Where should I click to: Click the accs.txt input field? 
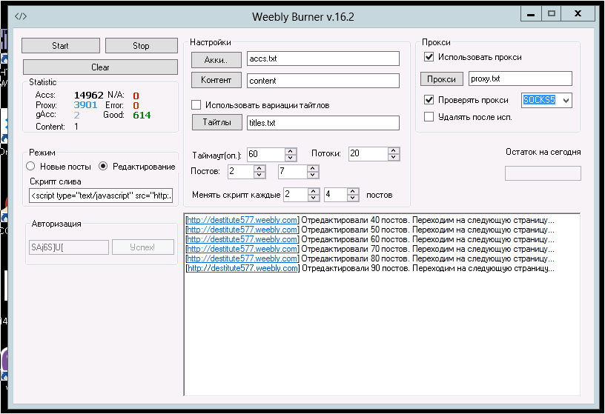coord(323,59)
